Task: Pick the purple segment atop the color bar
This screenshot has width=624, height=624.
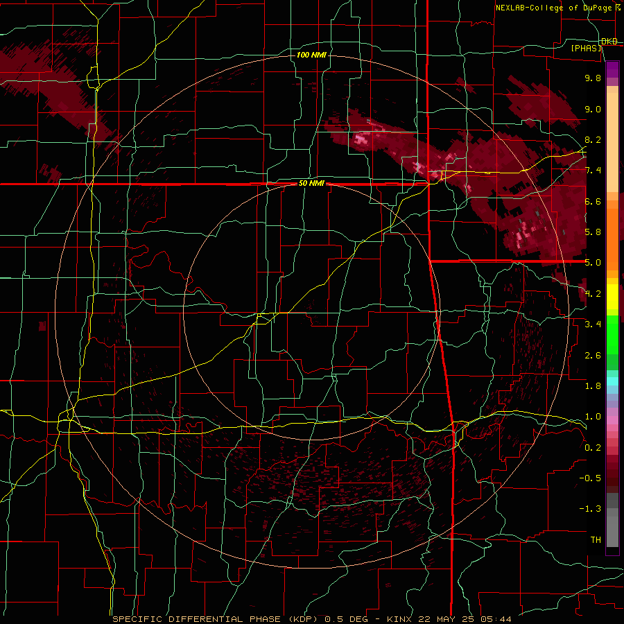Action: coord(612,69)
